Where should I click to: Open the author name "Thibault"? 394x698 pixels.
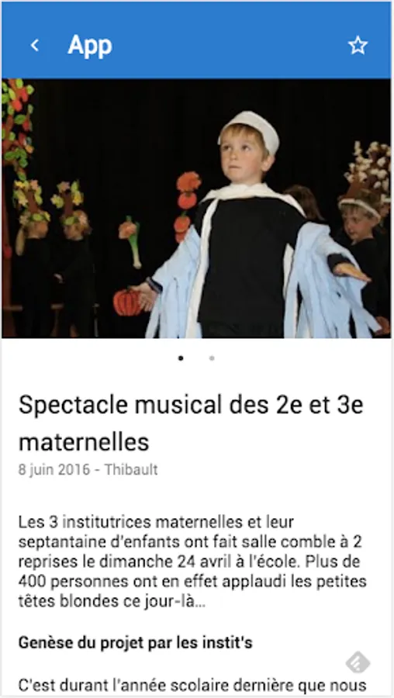(x=131, y=470)
